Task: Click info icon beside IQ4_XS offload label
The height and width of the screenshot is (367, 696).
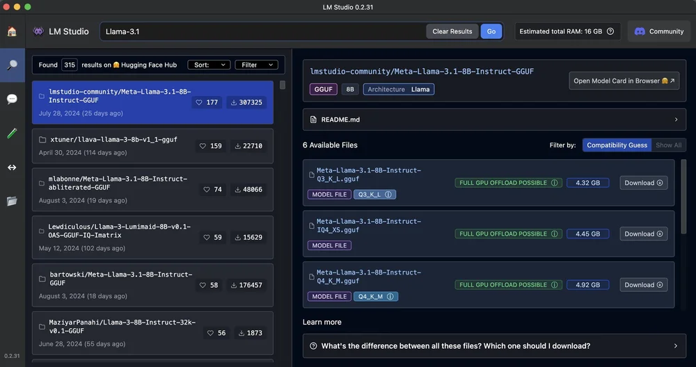Action: pyautogui.click(x=555, y=234)
